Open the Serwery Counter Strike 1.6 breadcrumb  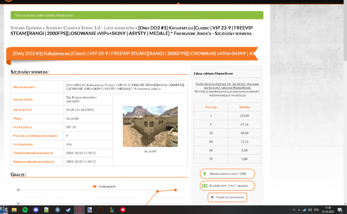tap(73, 28)
